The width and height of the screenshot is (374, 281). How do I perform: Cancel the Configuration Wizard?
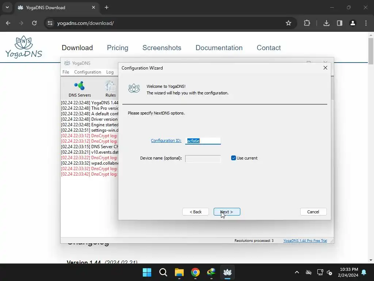point(313,212)
